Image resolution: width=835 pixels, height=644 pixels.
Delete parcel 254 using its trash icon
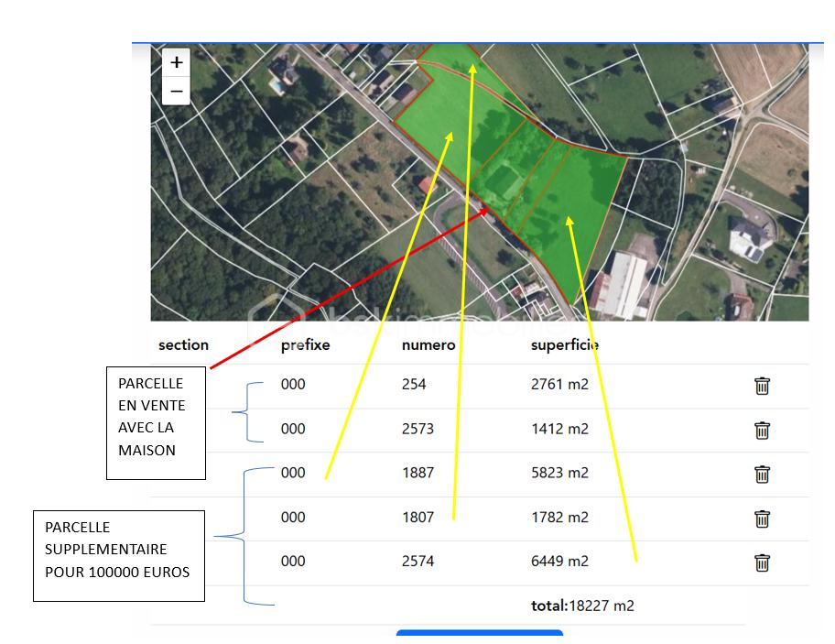(x=762, y=386)
